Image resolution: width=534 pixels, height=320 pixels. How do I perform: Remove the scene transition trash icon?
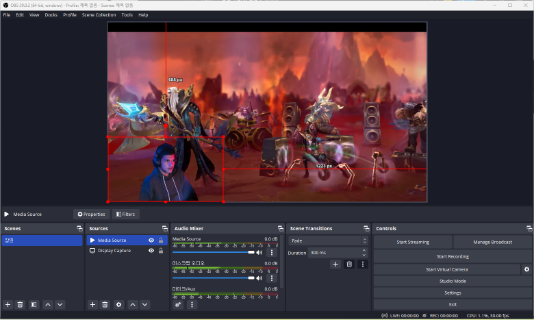coord(349,264)
